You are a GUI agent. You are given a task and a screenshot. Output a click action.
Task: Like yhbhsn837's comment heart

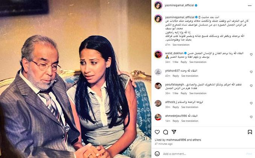point(251,72)
